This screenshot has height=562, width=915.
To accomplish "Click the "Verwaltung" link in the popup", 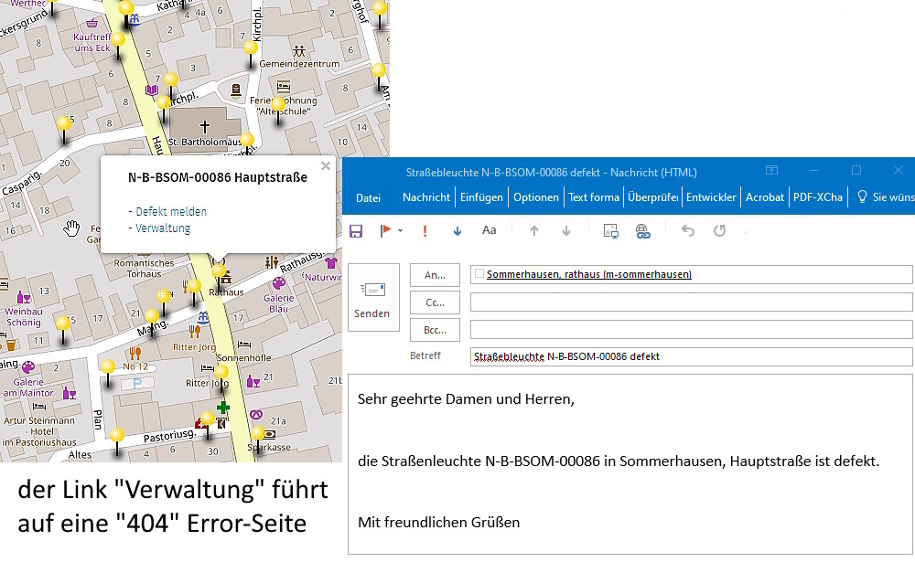I will coord(163,228).
